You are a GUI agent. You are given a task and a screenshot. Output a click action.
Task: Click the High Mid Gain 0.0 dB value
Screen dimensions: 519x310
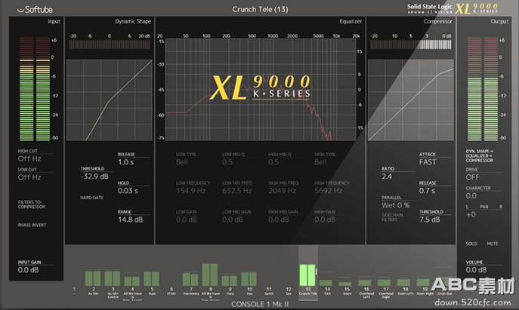(279, 219)
